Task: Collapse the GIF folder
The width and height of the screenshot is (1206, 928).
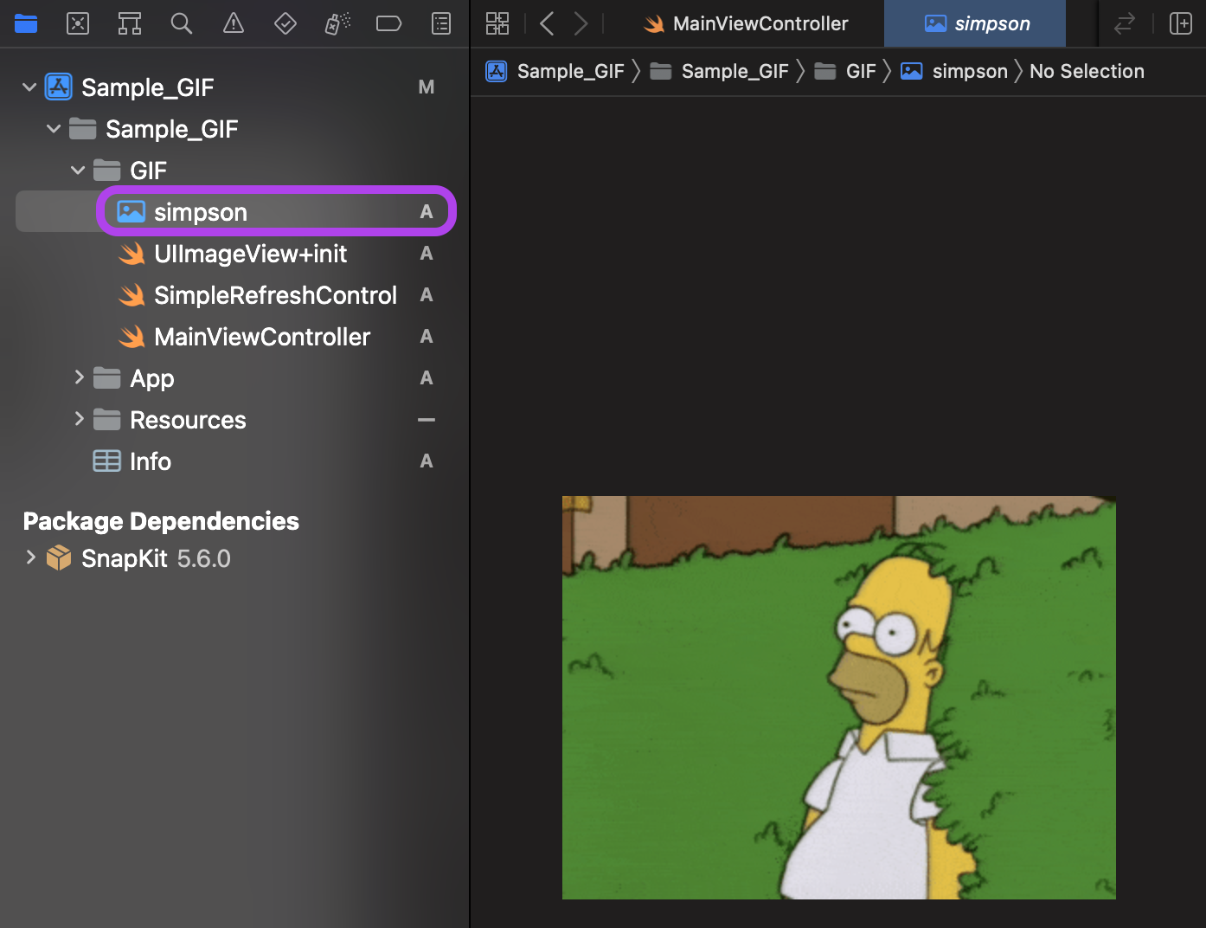Action: pos(78,170)
